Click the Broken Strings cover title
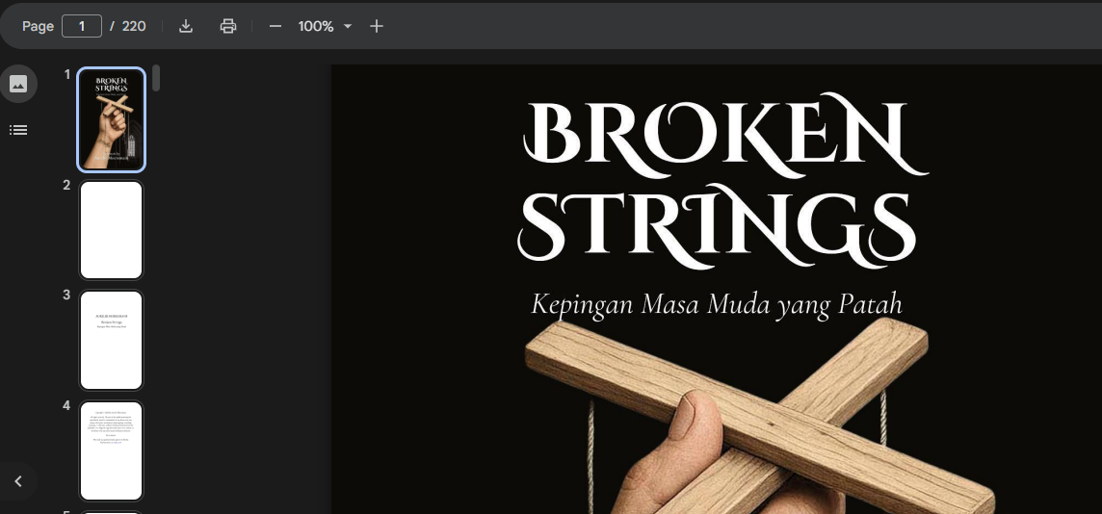This screenshot has width=1102, height=514. (x=722, y=184)
